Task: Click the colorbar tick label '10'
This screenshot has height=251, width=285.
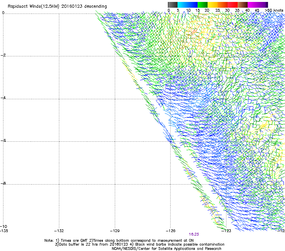Action: [188, 10]
